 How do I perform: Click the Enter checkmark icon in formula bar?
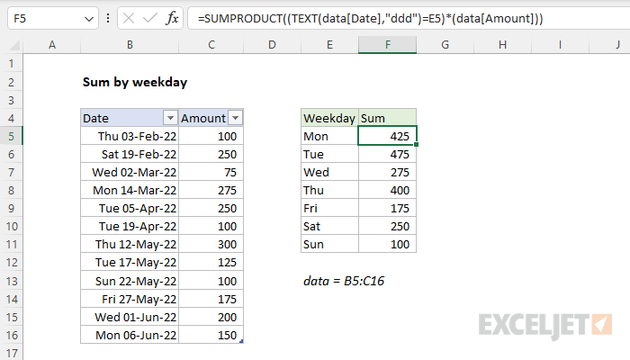150,18
